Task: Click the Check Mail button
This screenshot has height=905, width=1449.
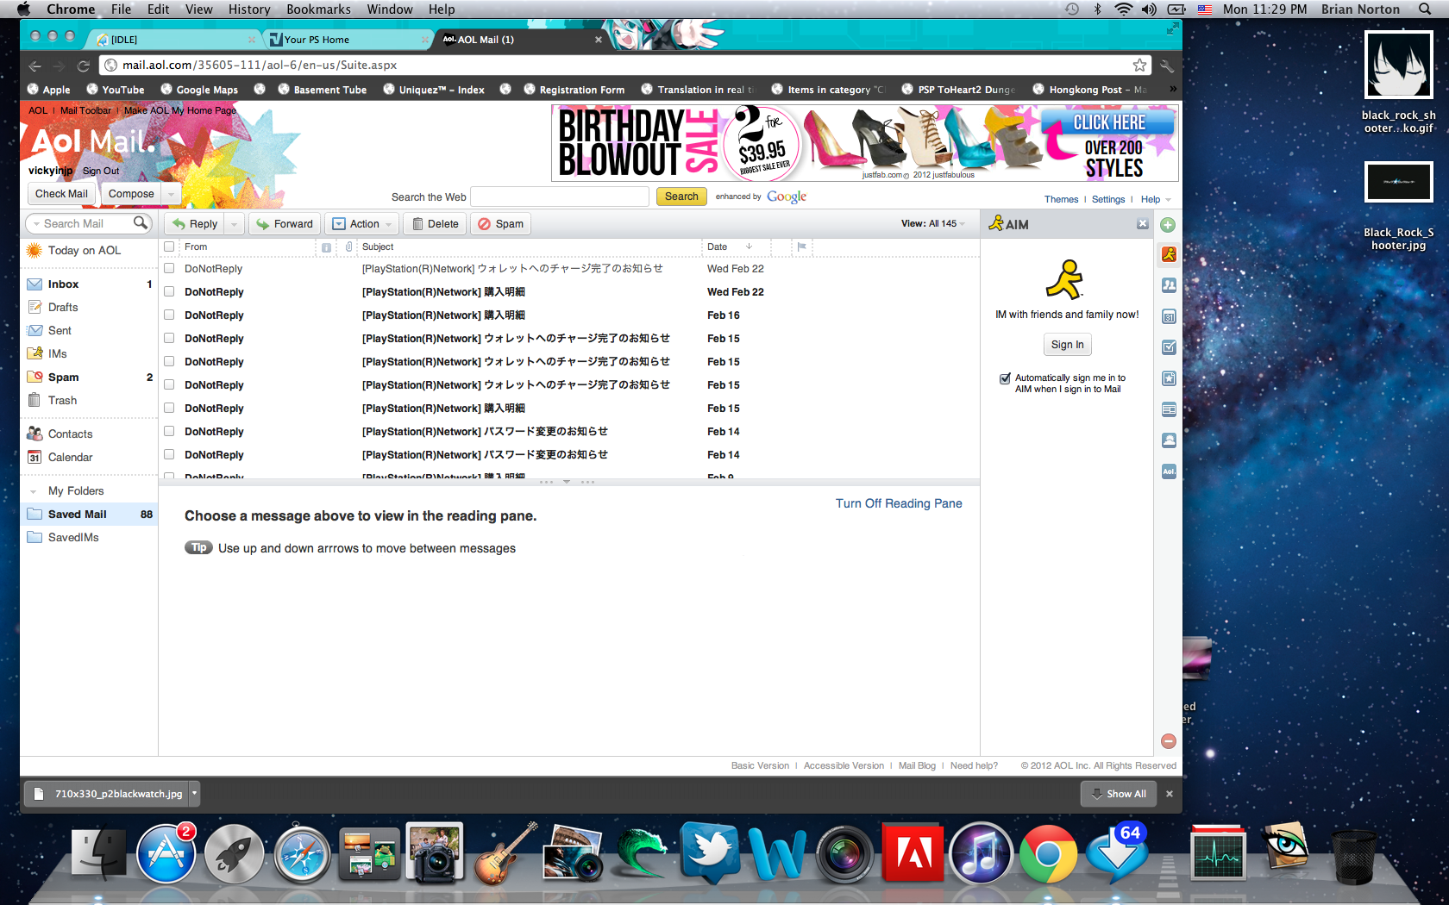Action: [61, 194]
